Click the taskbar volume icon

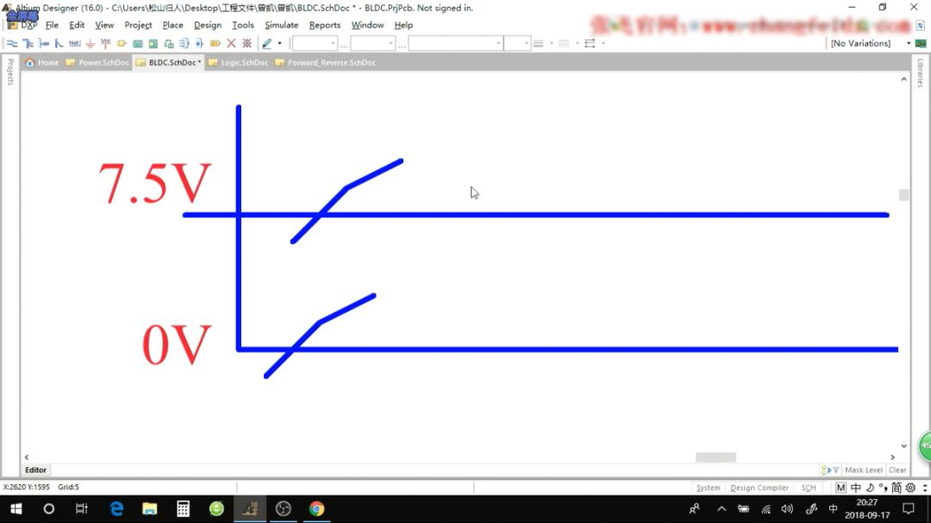[787, 508]
